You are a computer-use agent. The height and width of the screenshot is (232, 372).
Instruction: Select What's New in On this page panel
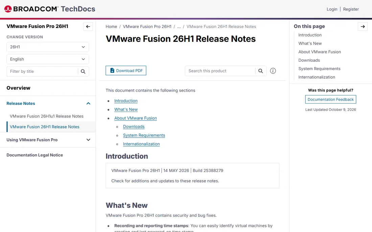point(310,43)
